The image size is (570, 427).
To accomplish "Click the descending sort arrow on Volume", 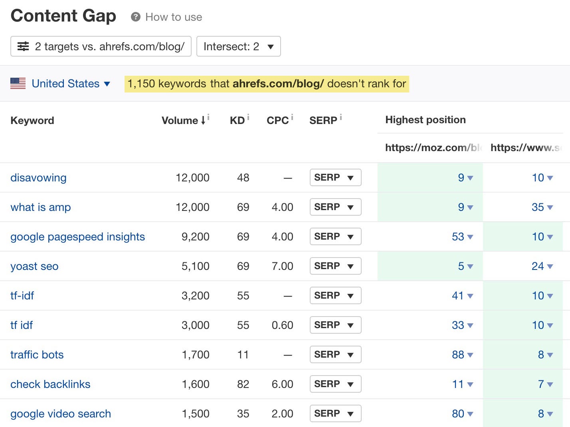I will pyautogui.click(x=204, y=120).
